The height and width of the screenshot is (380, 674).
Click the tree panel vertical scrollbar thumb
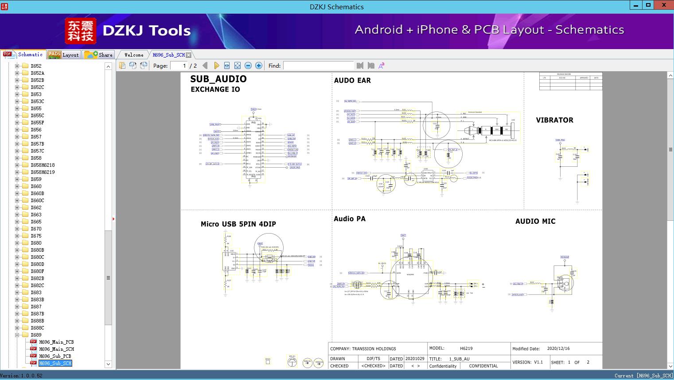108,278
